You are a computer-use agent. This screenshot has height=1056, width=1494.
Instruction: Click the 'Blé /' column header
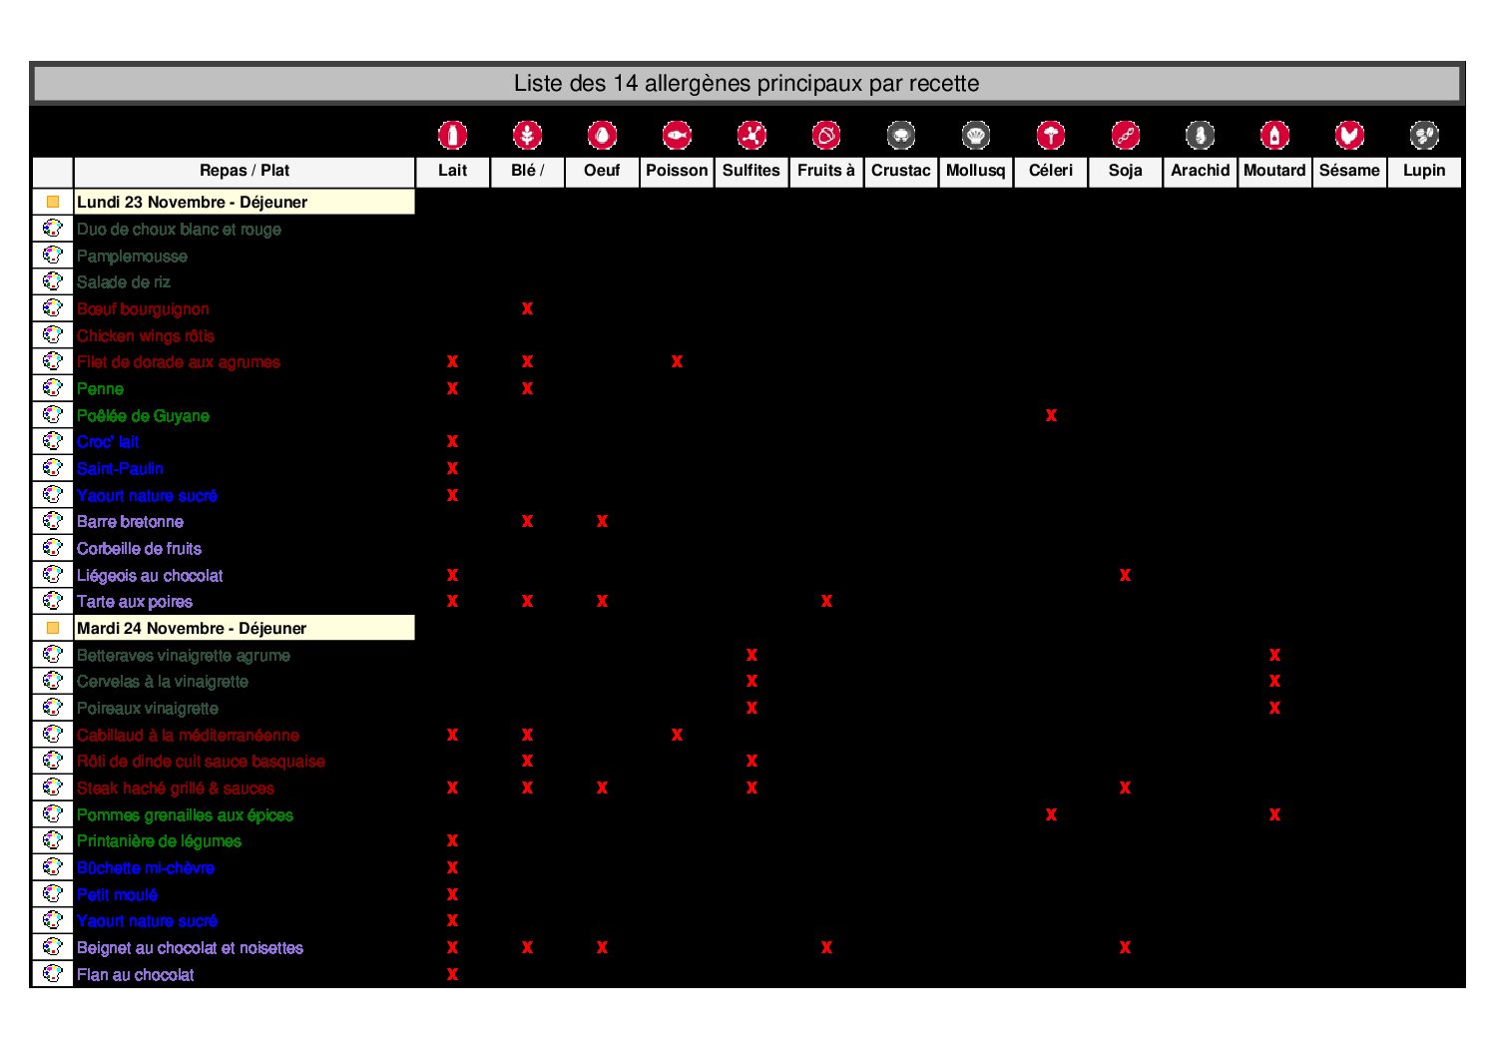(x=527, y=171)
